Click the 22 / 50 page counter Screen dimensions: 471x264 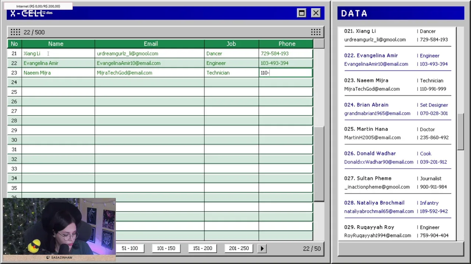pyautogui.click(x=312, y=249)
